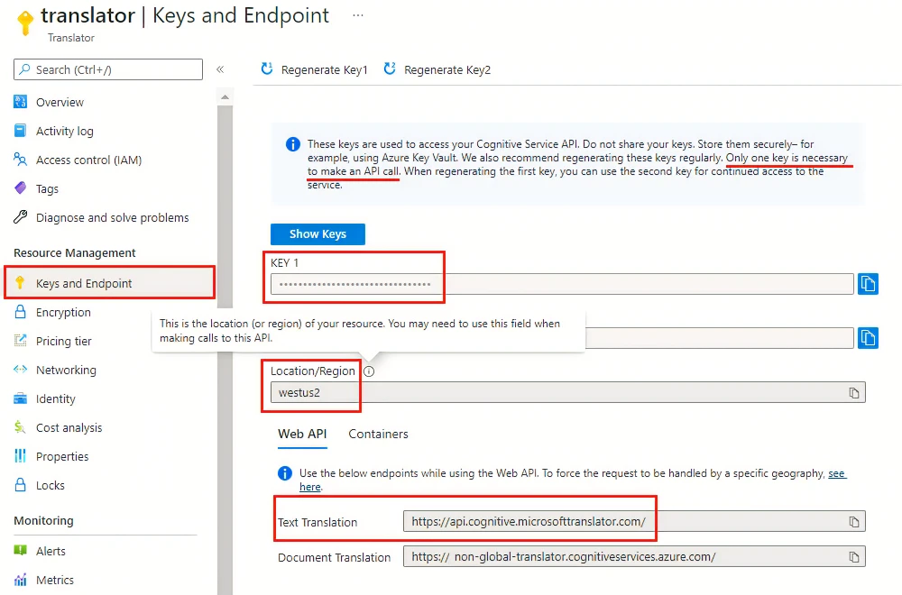Open the Activity log menu entry

(64, 131)
